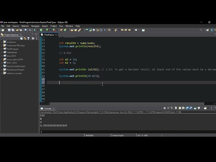Toggle show console on standard out change
Viewport: 216px width, 162px height.
pos(187,108)
